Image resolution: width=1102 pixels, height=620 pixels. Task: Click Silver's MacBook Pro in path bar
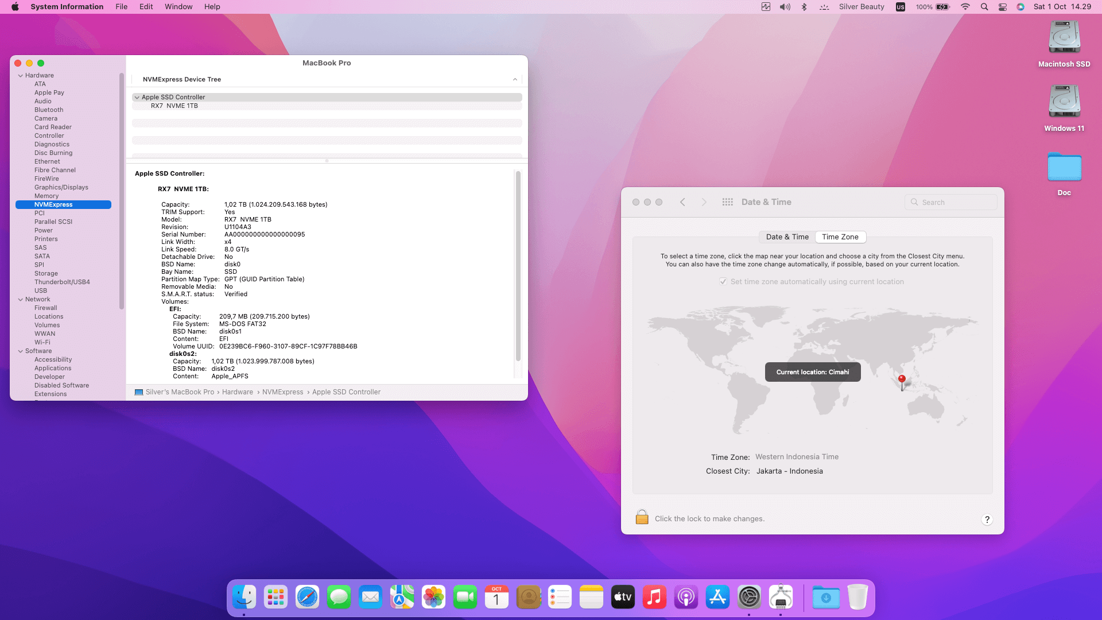coord(180,392)
